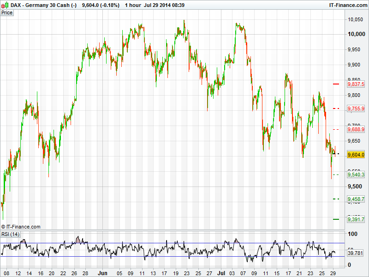Click the 9,800 price axis label
The width and height of the screenshot is (369, 277).
click(354, 95)
